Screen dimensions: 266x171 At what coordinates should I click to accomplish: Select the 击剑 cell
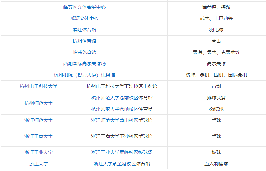(216, 86)
